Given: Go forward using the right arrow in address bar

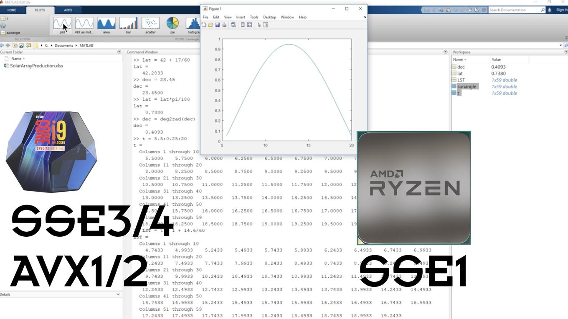Looking at the screenshot, I should pyautogui.click(x=8, y=45).
